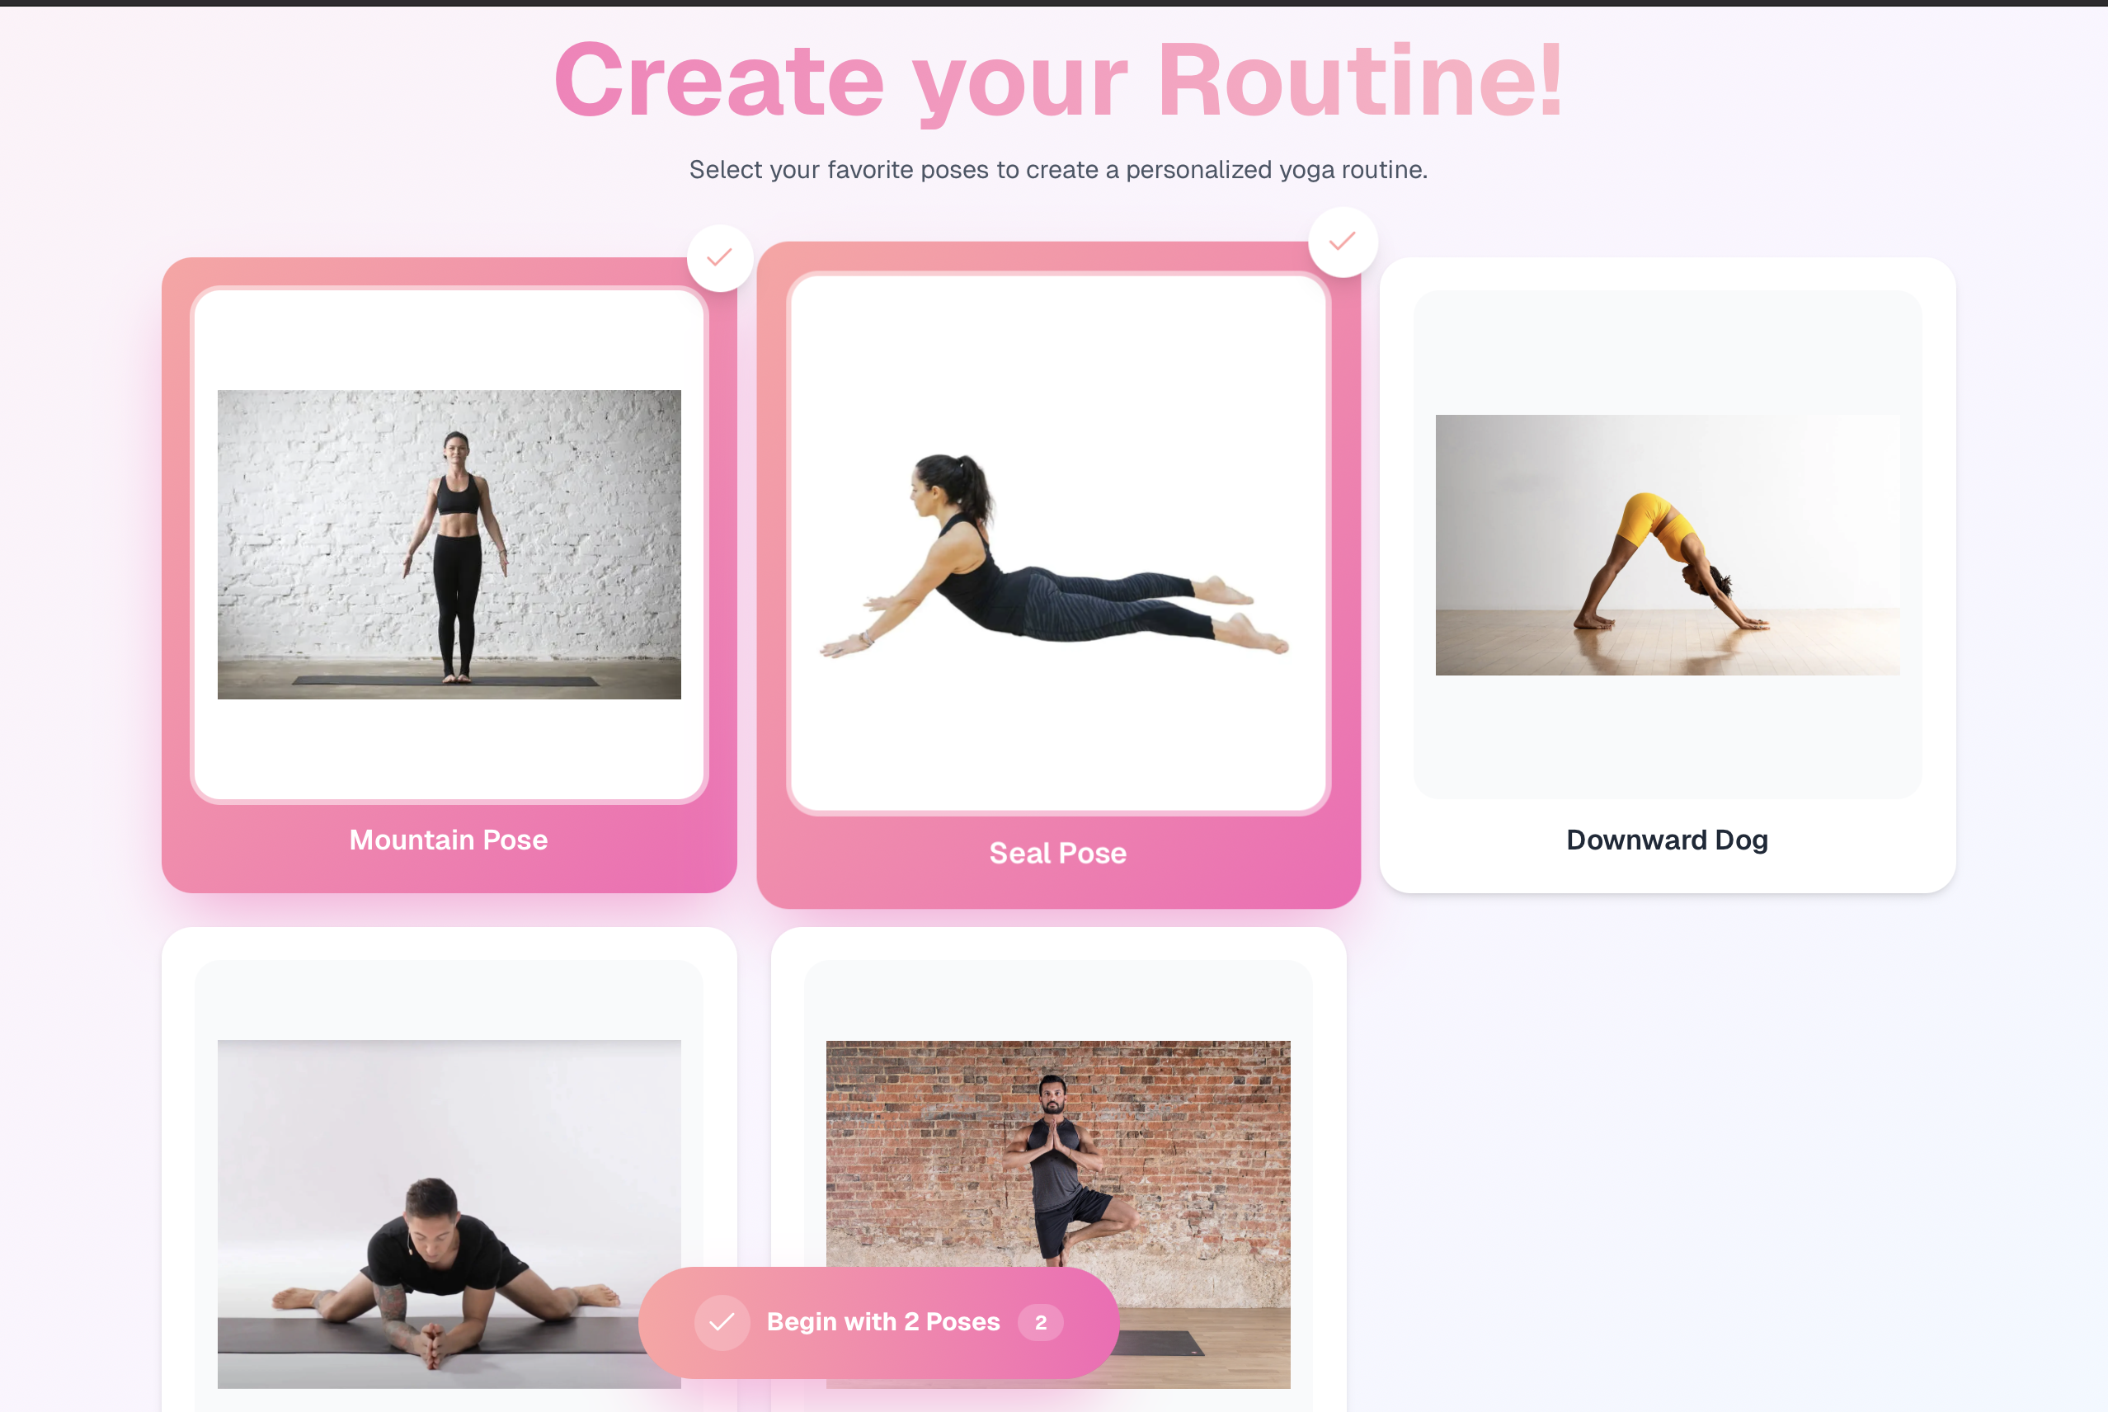This screenshot has height=1412, width=2108.
Task: Click the pose count badge showing 2
Action: (x=1040, y=1322)
